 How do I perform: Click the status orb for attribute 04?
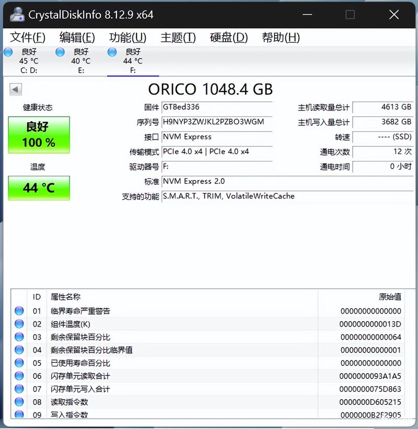(19, 350)
